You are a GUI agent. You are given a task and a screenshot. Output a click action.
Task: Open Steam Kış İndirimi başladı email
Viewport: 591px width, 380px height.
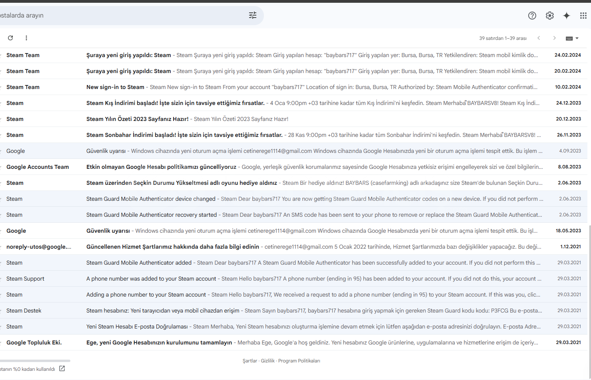point(294,103)
